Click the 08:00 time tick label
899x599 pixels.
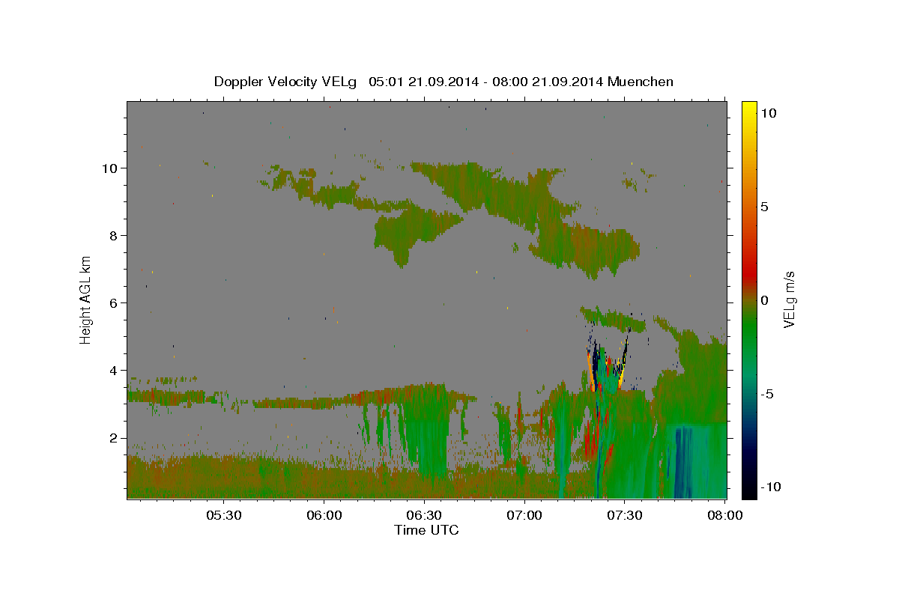pyautogui.click(x=726, y=515)
